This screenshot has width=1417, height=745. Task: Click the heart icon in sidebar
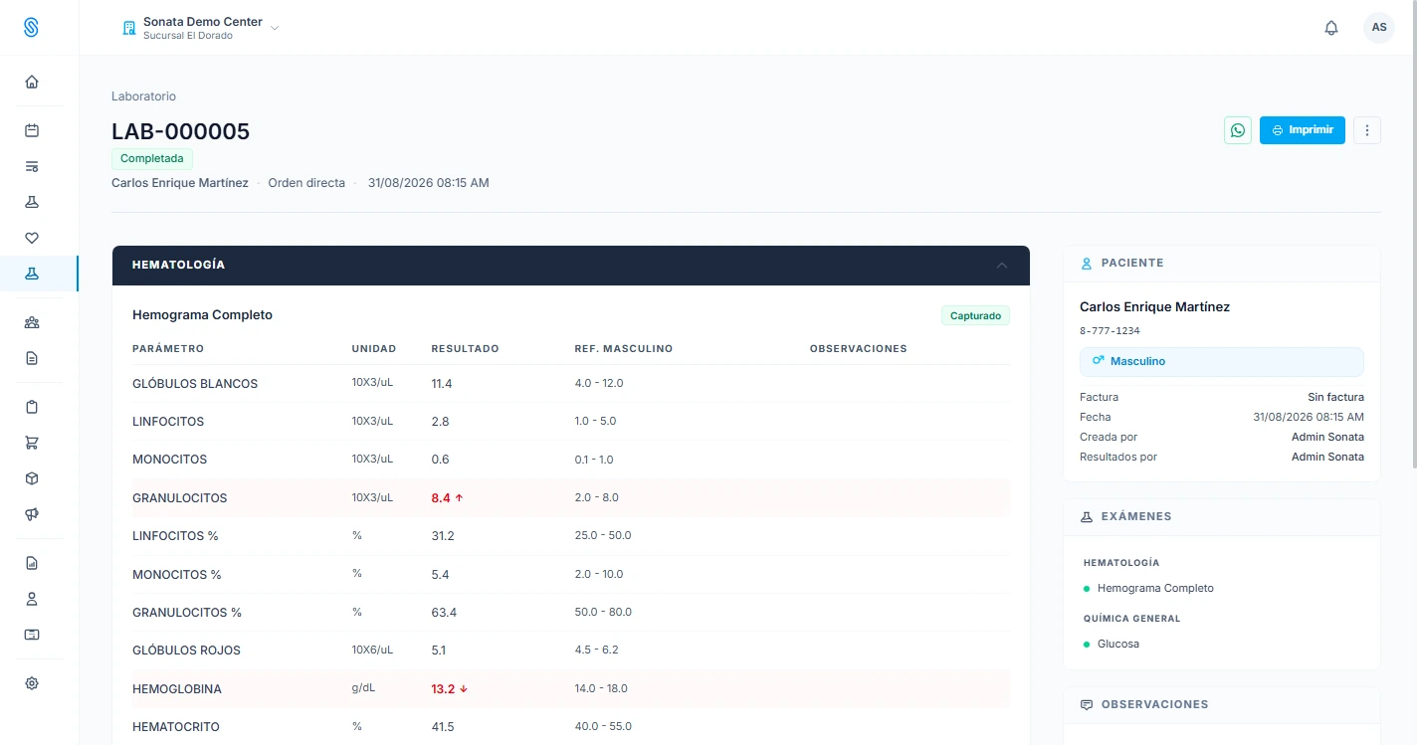[x=32, y=238]
